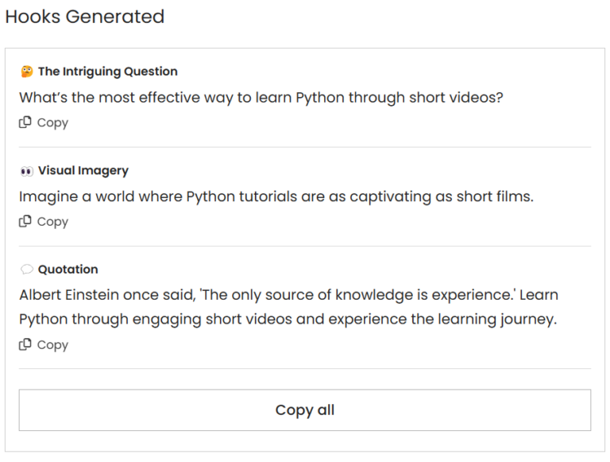Click the Hooks Generated heading
This screenshot has height=462, width=610.
tap(85, 17)
